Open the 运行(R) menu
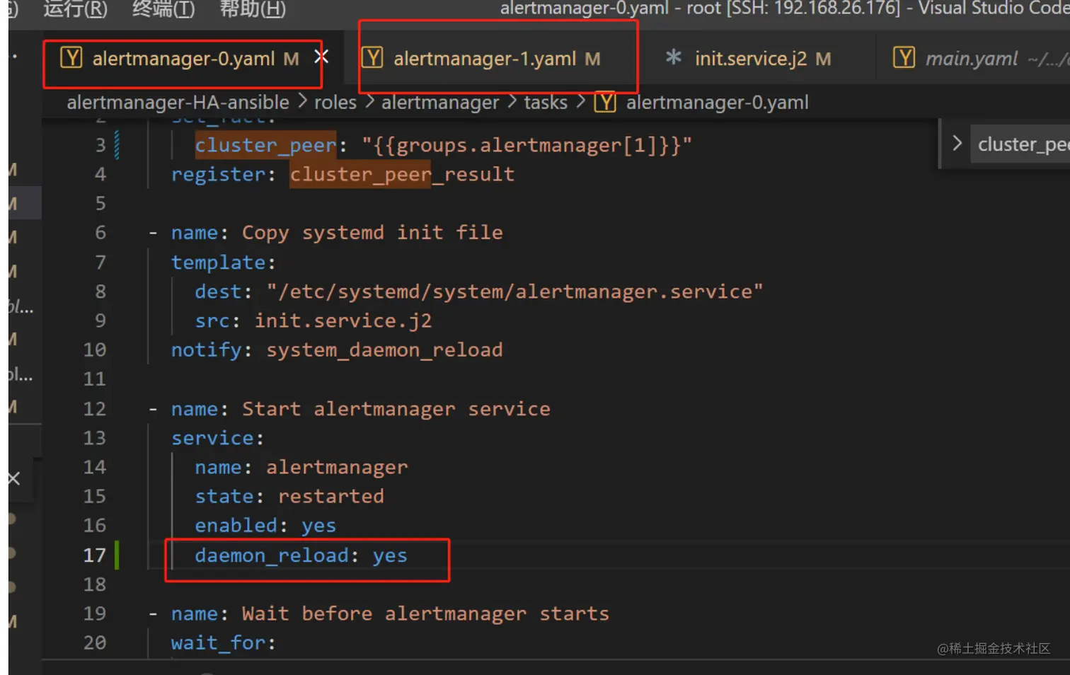Viewport: 1070px width, 675px height. click(75, 9)
